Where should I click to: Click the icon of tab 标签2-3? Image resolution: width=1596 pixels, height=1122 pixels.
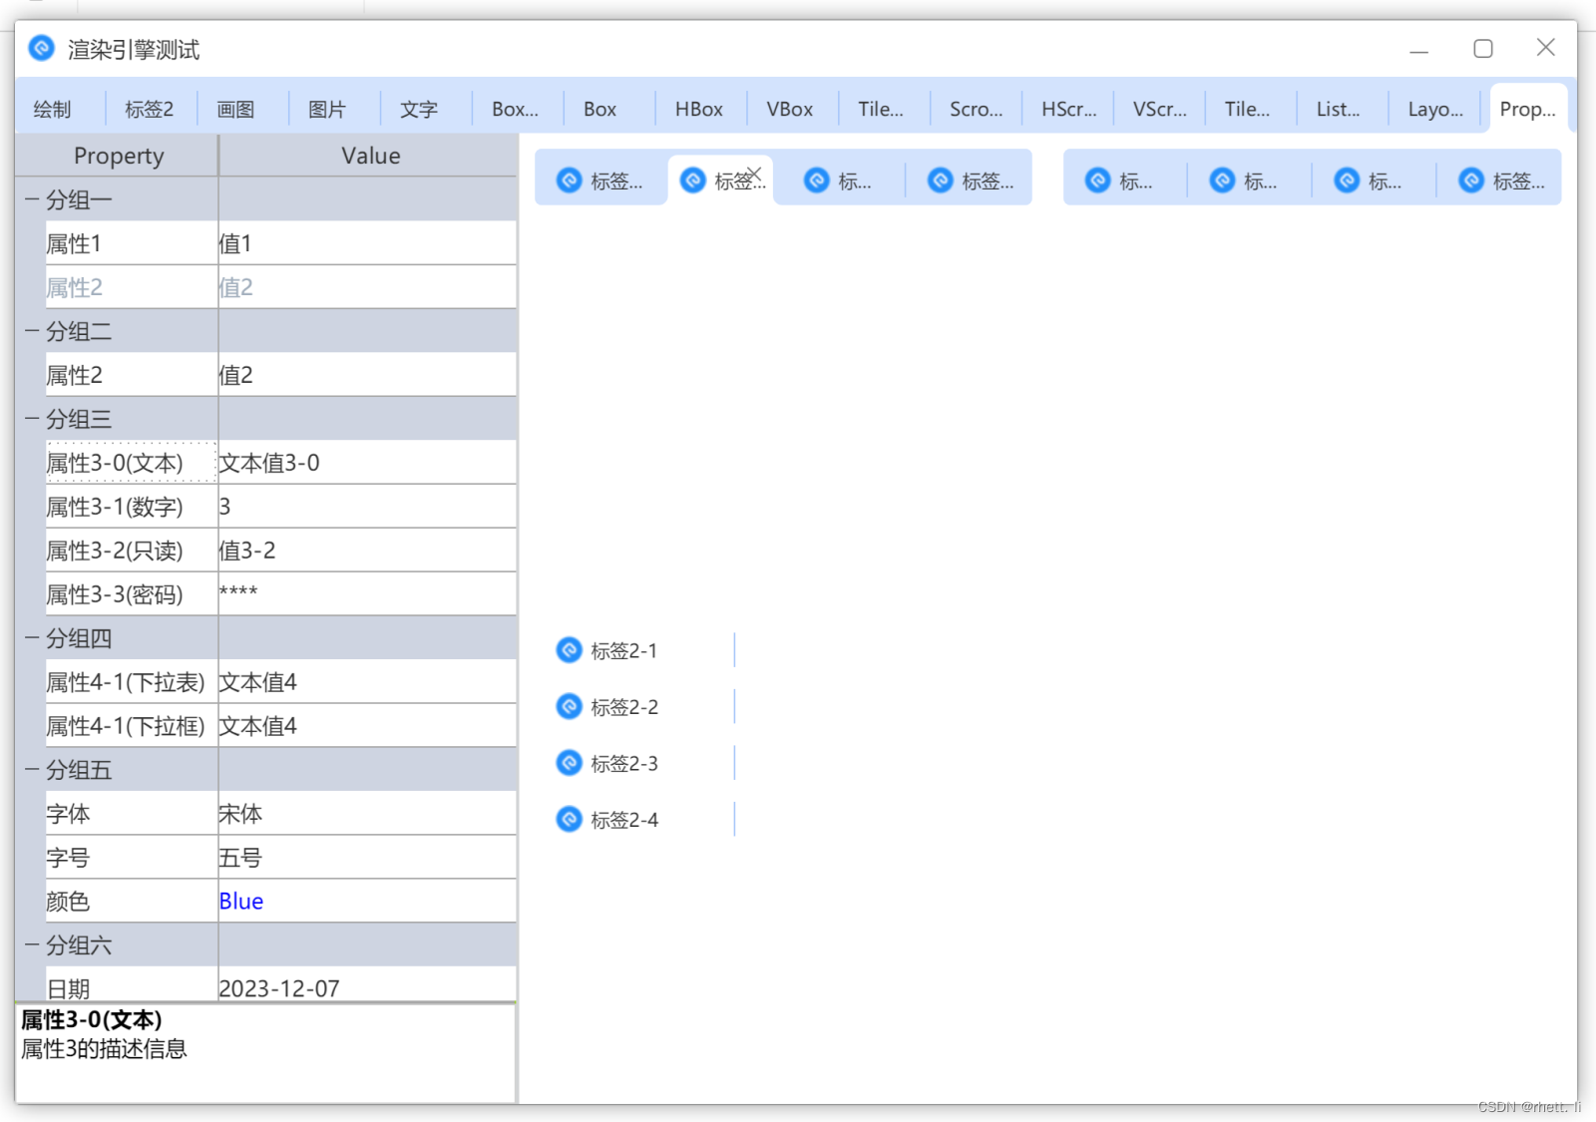pyautogui.click(x=569, y=763)
